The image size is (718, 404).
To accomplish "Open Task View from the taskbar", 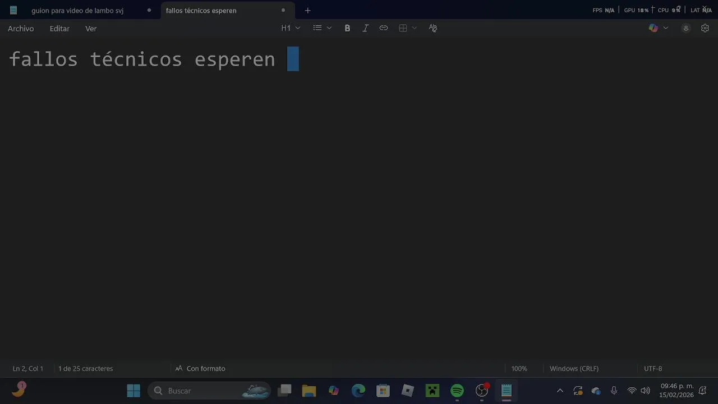I will point(286,391).
